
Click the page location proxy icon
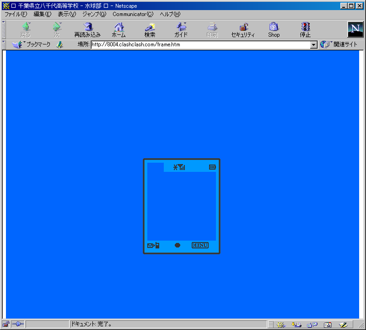click(x=60, y=44)
